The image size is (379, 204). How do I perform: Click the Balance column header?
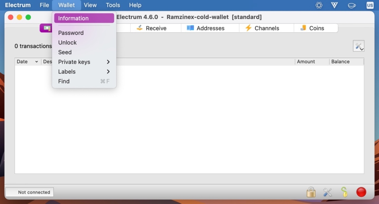[x=346, y=61]
